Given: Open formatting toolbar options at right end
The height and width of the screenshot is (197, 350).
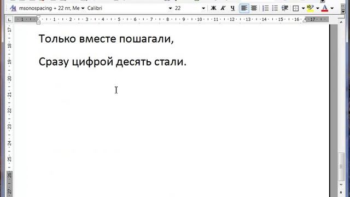Looking at the screenshot, I should point(343,8).
